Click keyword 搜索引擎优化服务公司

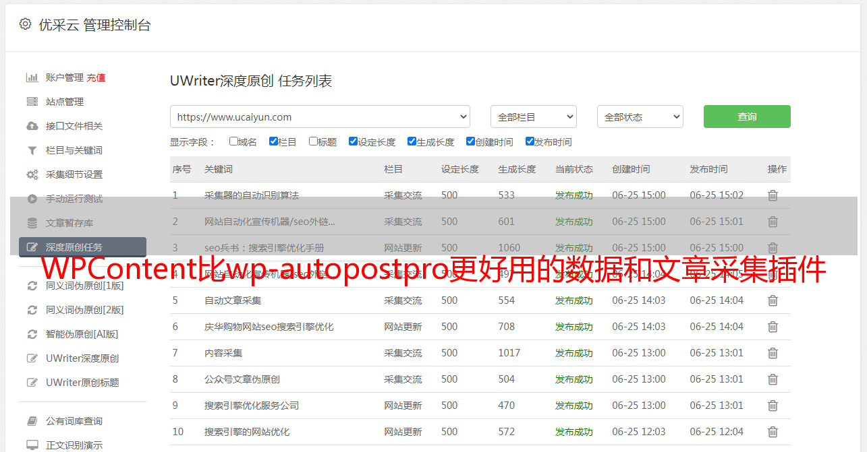point(252,406)
